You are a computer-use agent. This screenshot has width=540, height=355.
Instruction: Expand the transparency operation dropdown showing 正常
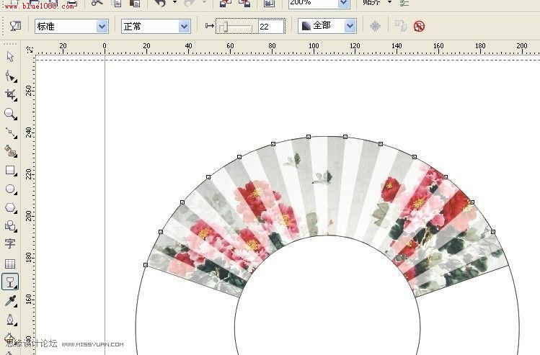coord(156,26)
